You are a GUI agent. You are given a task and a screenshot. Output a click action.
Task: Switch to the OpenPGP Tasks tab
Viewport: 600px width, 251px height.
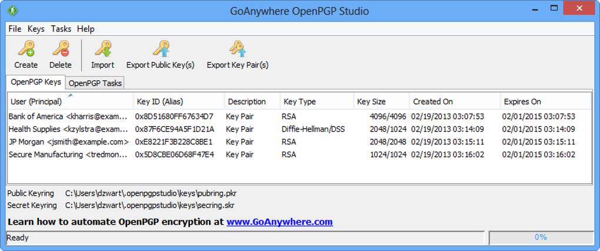point(95,83)
